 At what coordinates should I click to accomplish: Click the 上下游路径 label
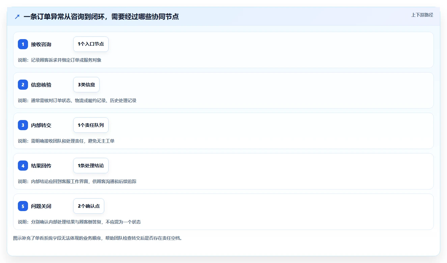422,15
